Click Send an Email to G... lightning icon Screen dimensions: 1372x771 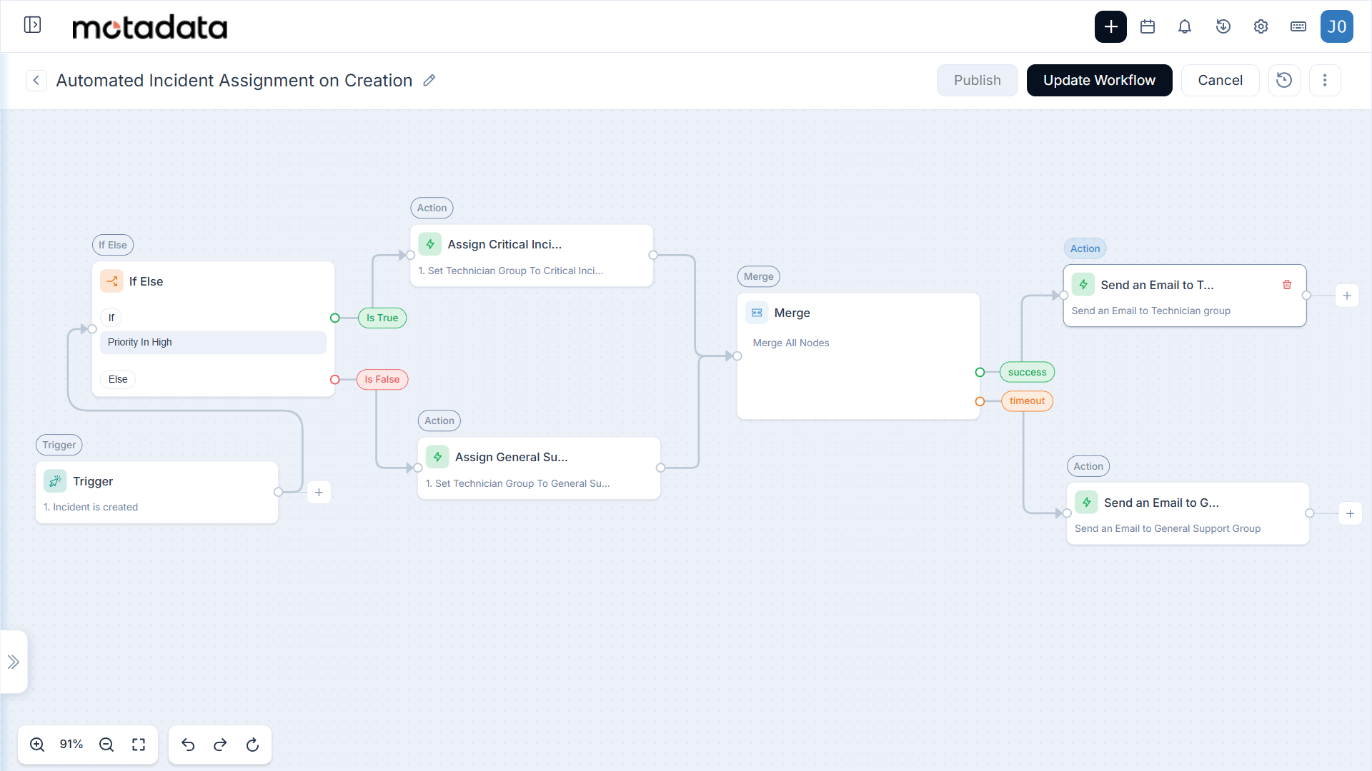pos(1086,503)
